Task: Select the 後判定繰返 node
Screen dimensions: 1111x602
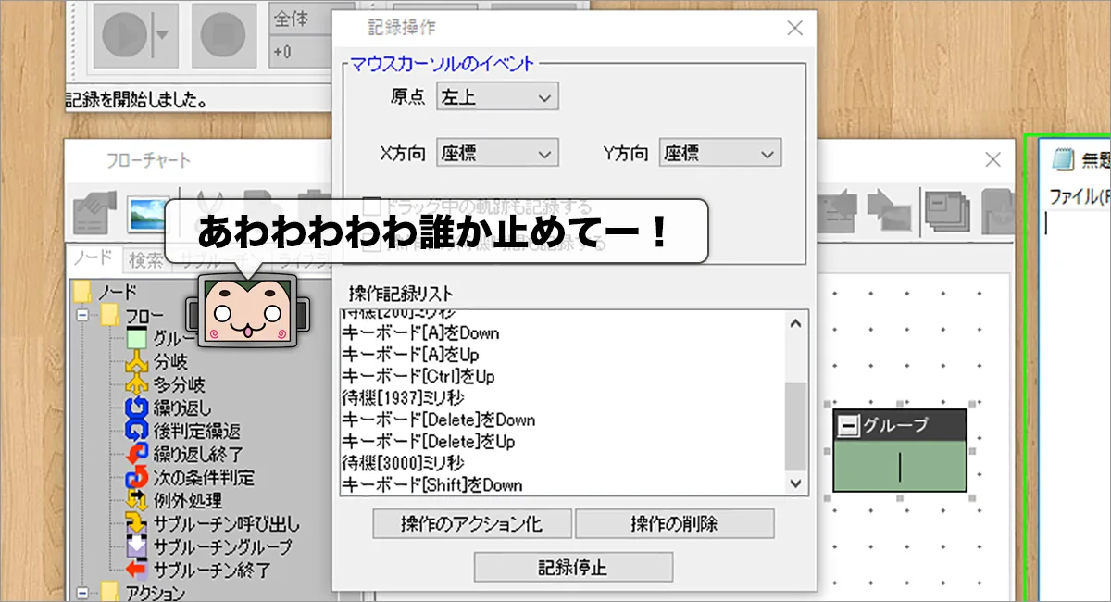Action: click(183, 431)
